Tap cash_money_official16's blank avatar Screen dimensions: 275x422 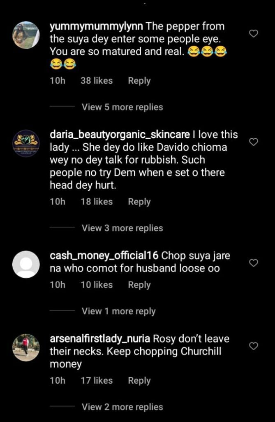click(26, 264)
